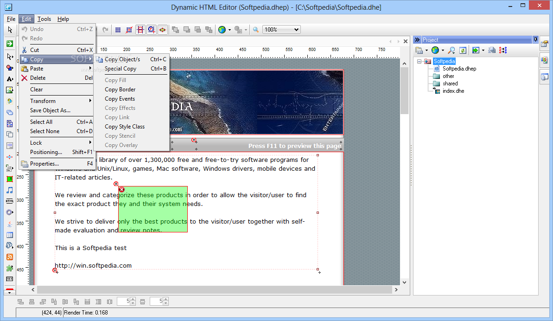The image size is (553, 321).
Task: Click the globe icon in Project toolbar
Action: tap(435, 51)
